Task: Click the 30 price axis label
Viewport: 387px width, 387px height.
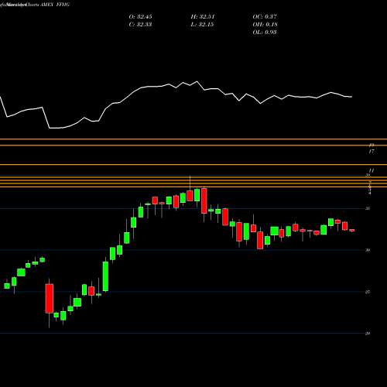Action: tap(368, 250)
